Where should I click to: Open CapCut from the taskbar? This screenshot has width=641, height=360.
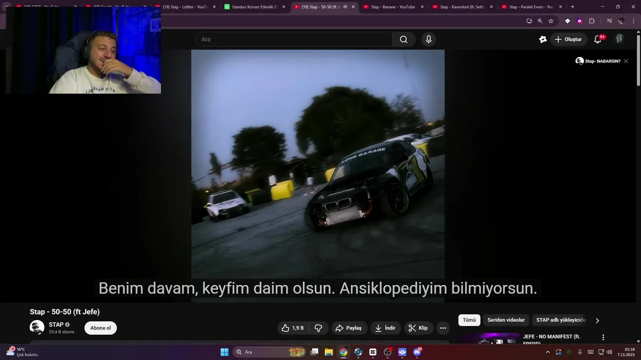[373, 352]
